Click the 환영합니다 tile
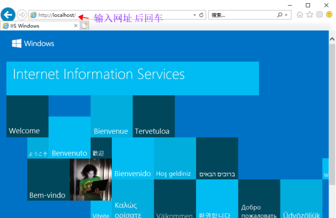Image resolution: width=336 pixels, height=218 pixels. tap(217, 199)
